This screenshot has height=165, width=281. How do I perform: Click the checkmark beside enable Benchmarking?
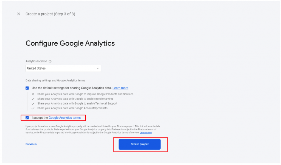pyautogui.click(x=33, y=99)
